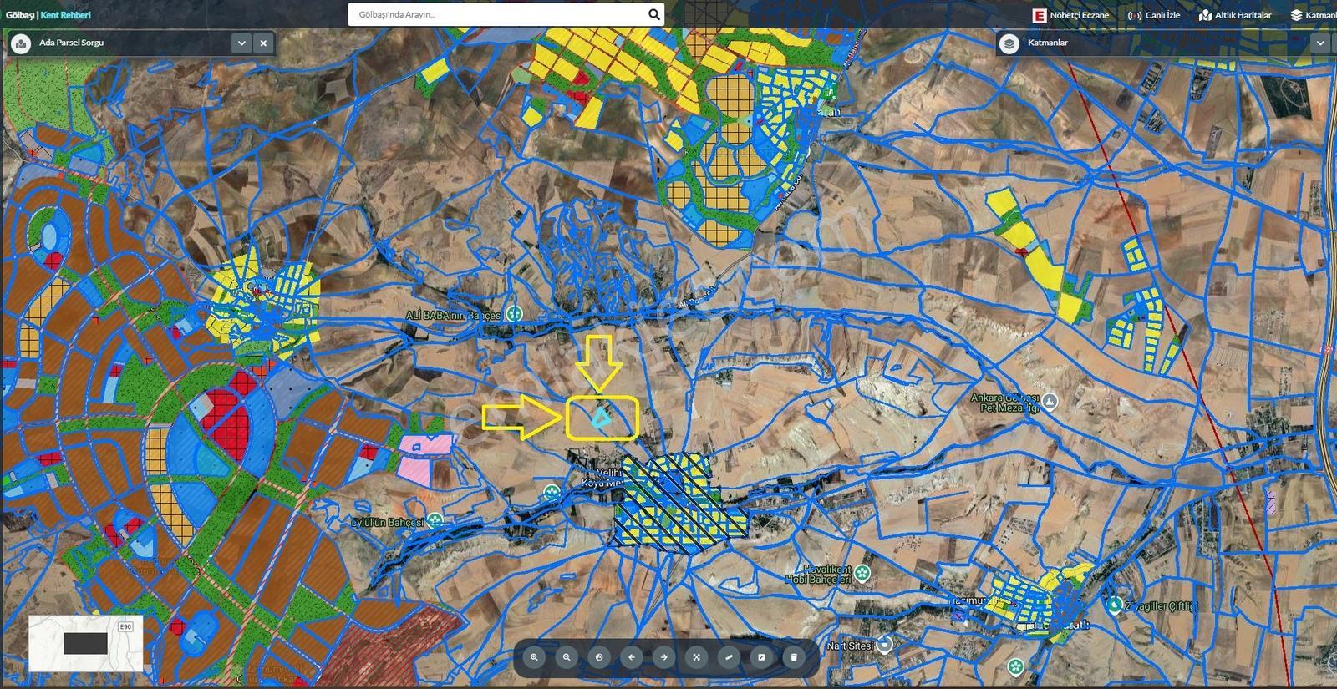Click the overview minimap thumbnail
This screenshot has height=689, width=1337.
tap(86, 643)
